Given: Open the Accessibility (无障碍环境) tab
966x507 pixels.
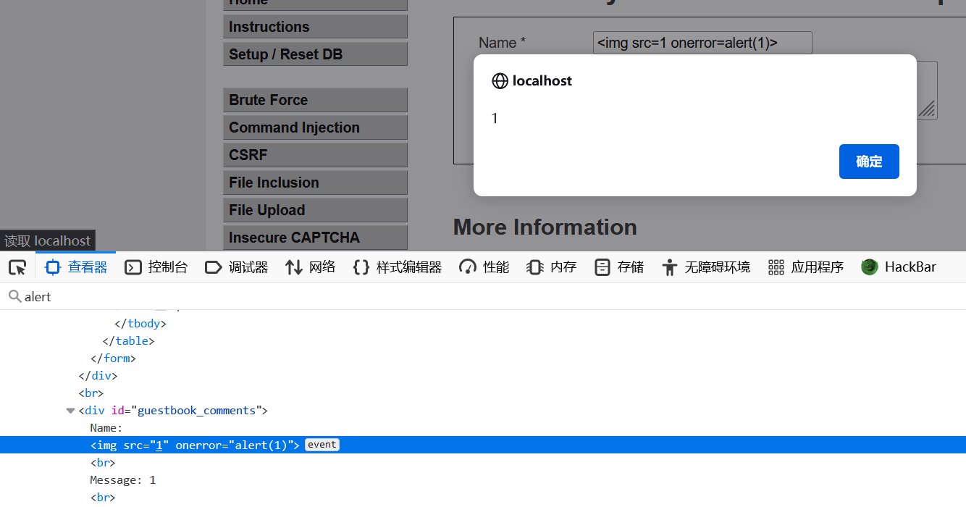Looking at the screenshot, I should tap(705, 267).
